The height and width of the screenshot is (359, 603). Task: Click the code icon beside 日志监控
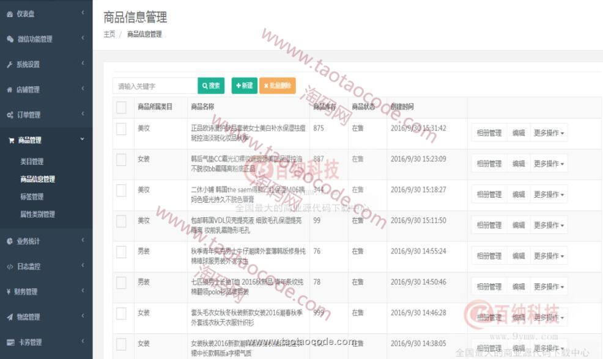tap(10, 267)
